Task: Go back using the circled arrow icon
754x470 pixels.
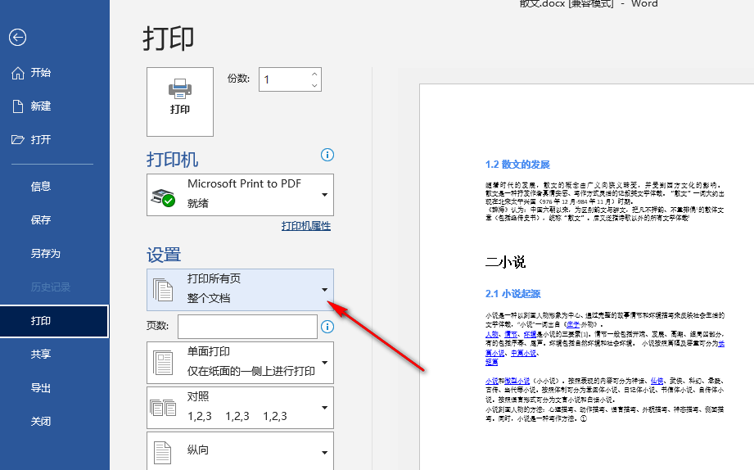Action: pyautogui.click(x=17, y=37)
